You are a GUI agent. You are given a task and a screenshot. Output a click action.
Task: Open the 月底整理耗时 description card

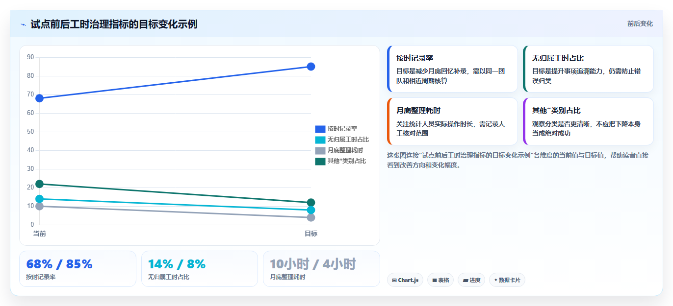452,121
